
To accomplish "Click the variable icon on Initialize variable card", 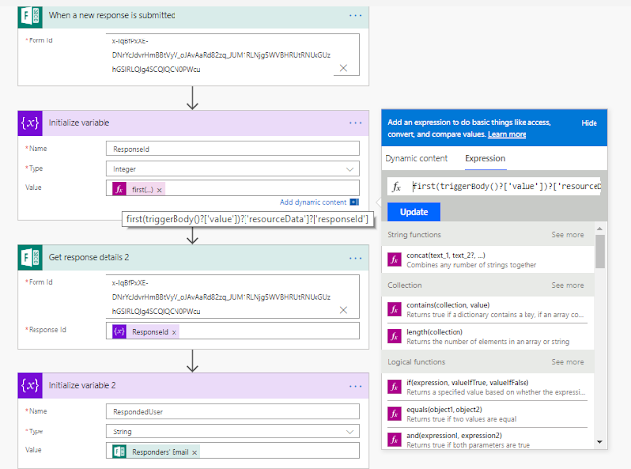I will click(31, 122).
